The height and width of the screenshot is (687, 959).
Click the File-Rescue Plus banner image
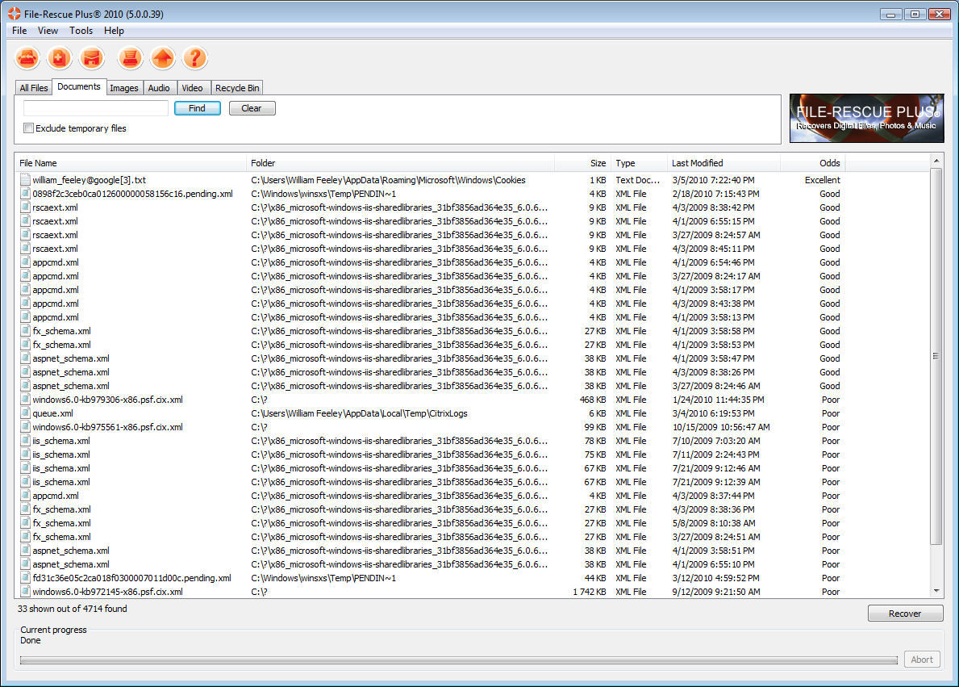click(x=866, y=118)
